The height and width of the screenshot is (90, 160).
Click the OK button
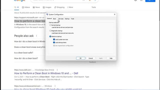coord(80,58)
